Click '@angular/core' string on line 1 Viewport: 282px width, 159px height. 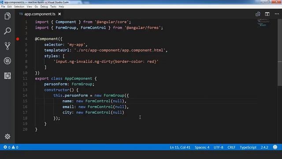coord(111,22)
